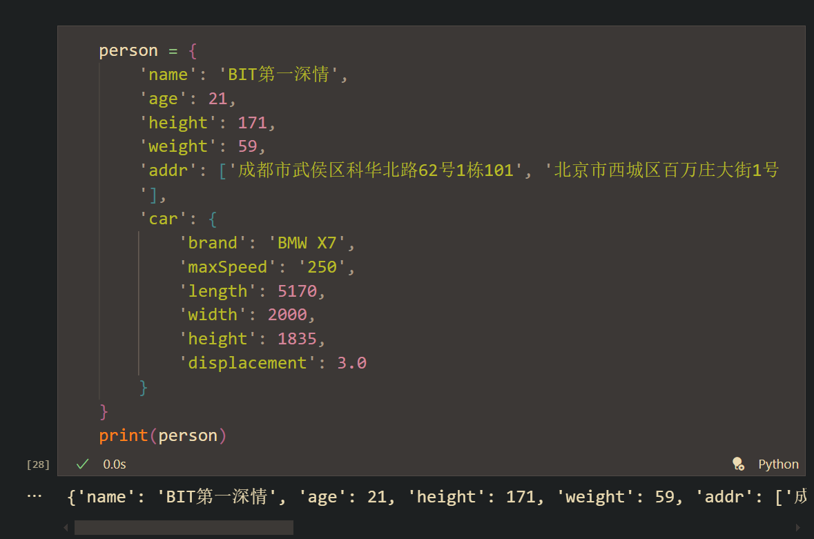Click the closing brace of the car dictionary

144,386
